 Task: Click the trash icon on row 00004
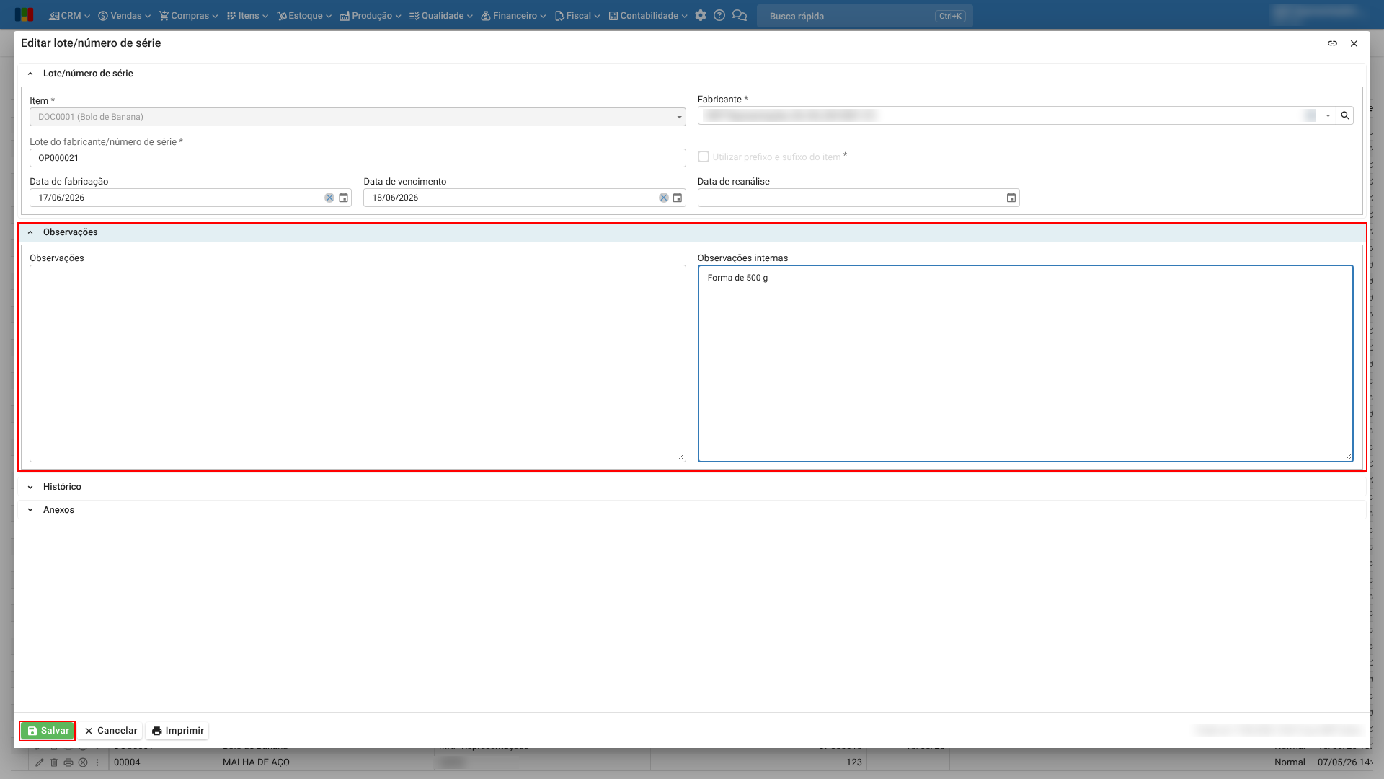(54, 762)
